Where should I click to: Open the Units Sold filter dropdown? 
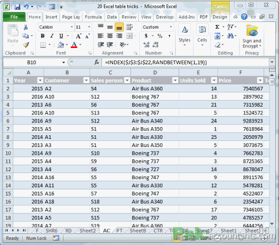pyautogui.click(x=214, y=80)
